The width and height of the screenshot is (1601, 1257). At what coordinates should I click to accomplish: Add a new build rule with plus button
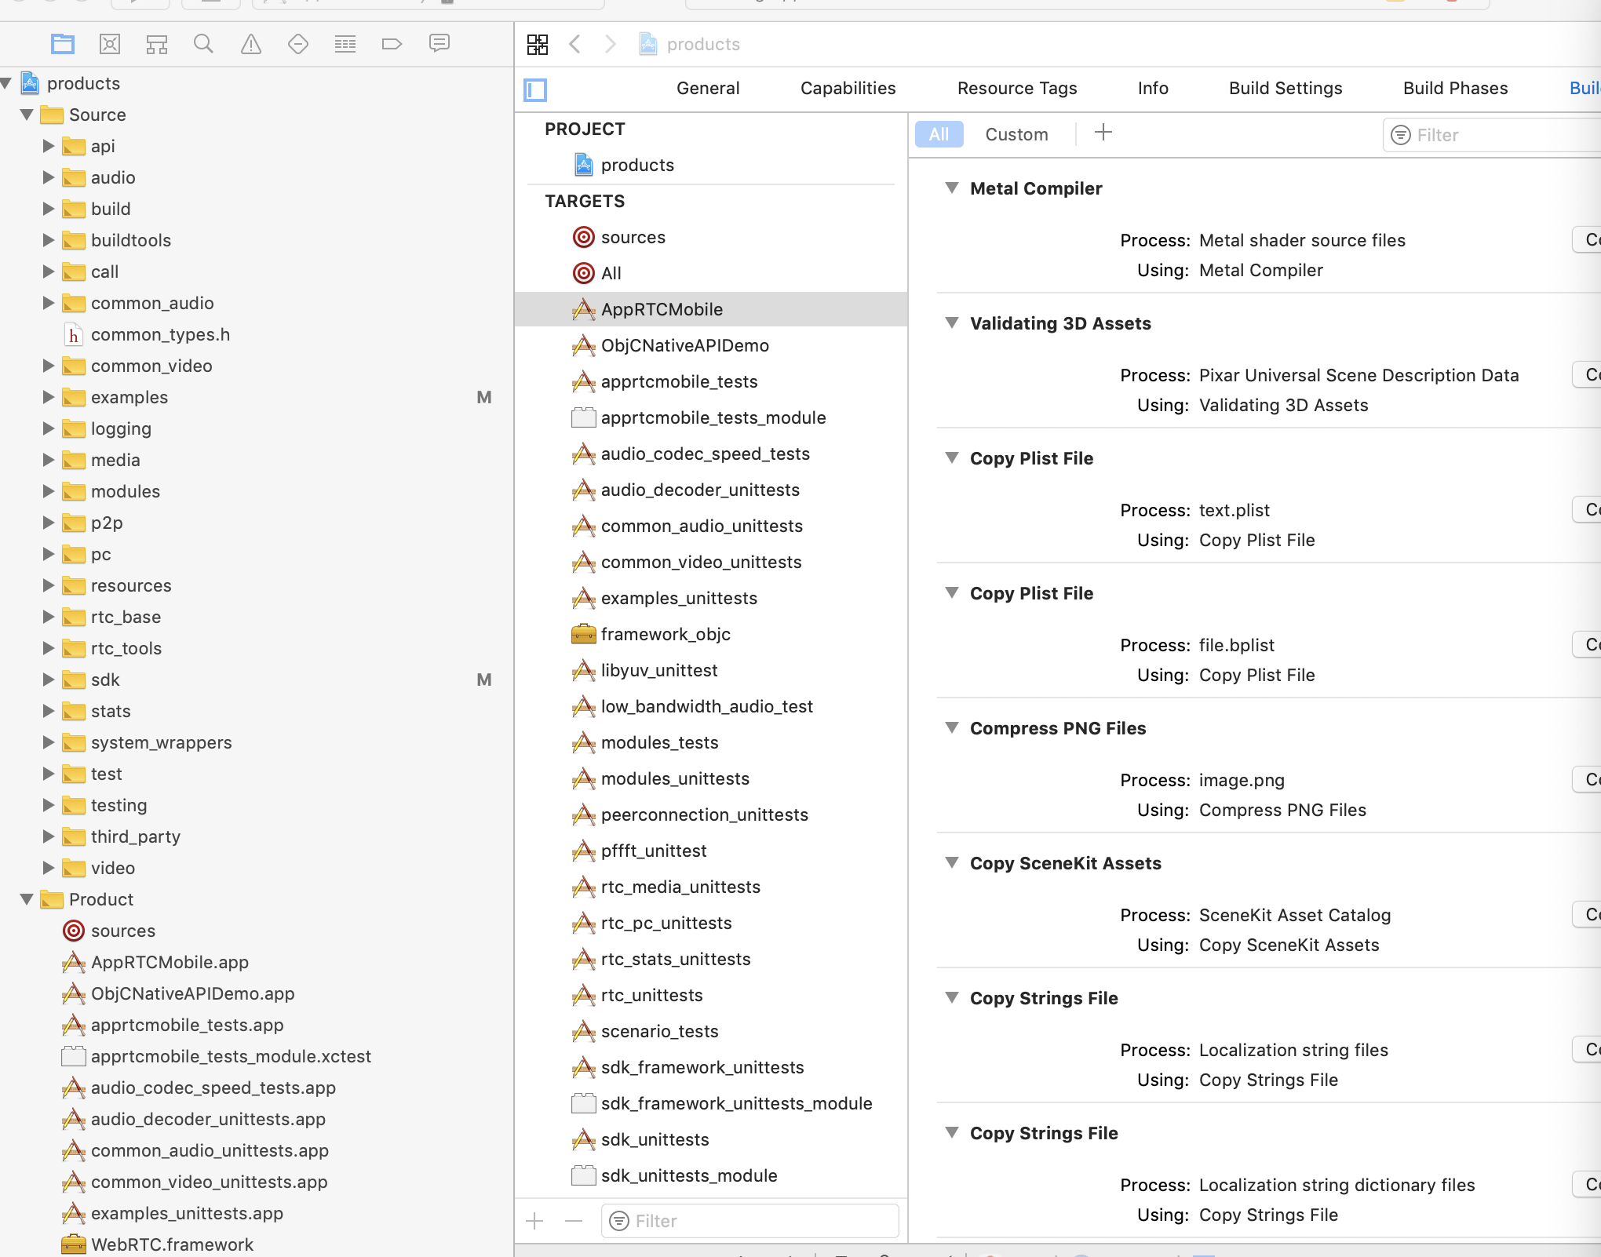(1103, 133)
